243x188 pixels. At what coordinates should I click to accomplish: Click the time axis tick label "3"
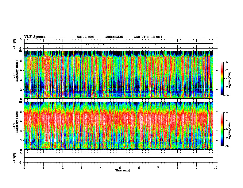click(82, 168)
